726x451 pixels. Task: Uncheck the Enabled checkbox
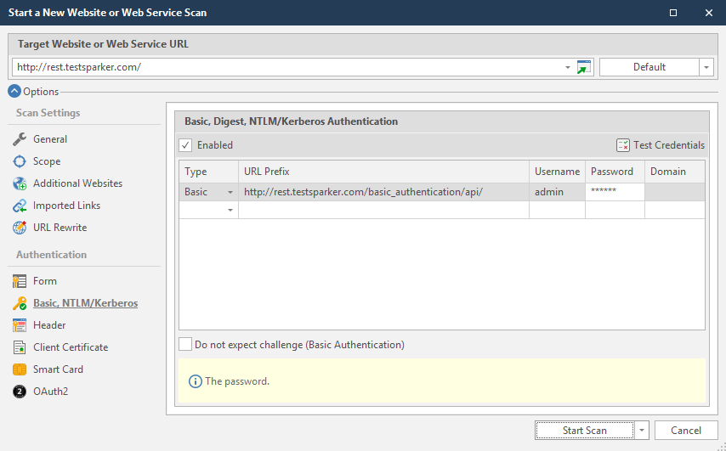185,145
